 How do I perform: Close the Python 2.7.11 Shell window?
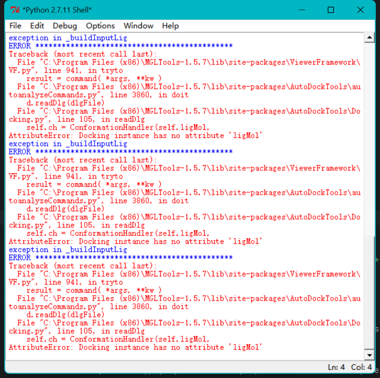point(360,10)
